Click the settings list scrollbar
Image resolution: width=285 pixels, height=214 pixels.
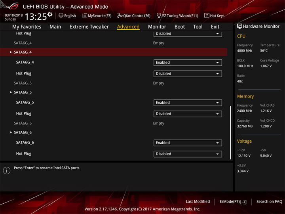click(x=231, y=132)
